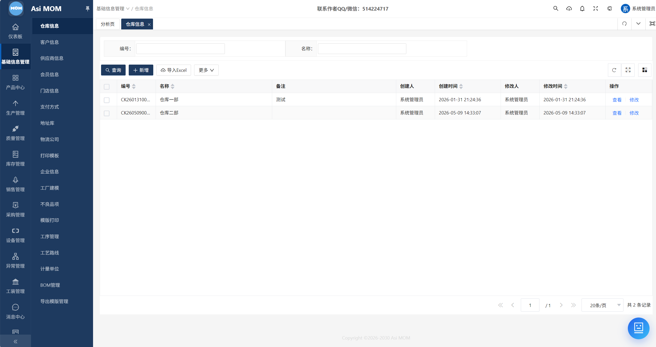Image resolution: width=656 pixels, height=347 pixels.
Task: Go to next page arrow in pagination
Action: pyautogui.click(x=561, y=305)
